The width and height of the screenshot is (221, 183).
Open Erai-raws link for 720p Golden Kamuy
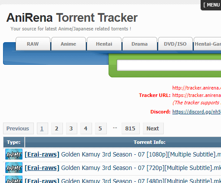42,168
